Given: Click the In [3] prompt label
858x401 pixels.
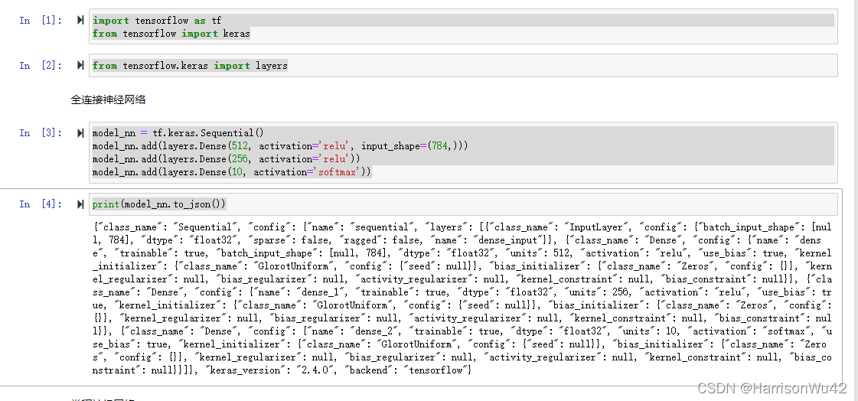Looking at the screenshot, I should click(41, 133).
